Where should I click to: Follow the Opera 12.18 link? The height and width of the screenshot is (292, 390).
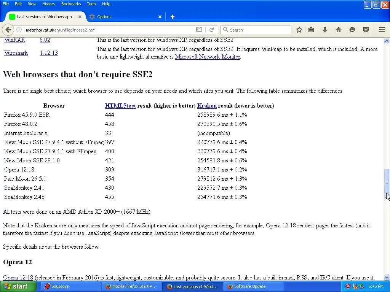coord(18,278)
